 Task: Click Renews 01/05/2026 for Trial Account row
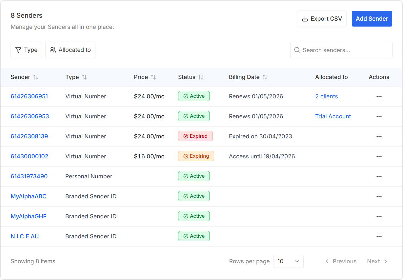[256, 116]
